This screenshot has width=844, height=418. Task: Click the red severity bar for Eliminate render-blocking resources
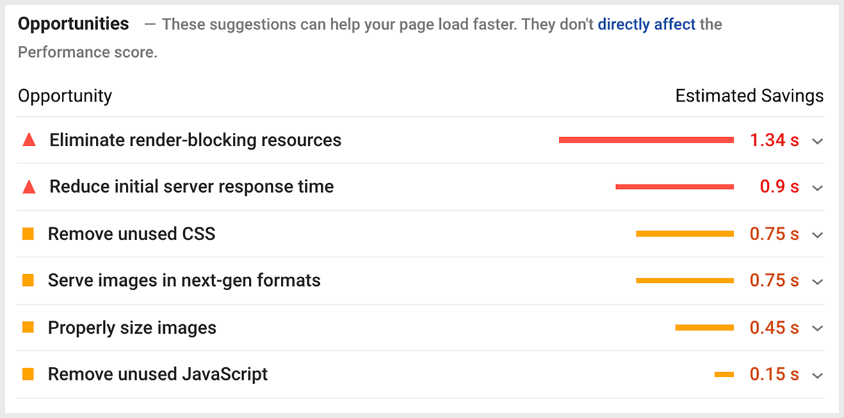pos(645,139)
